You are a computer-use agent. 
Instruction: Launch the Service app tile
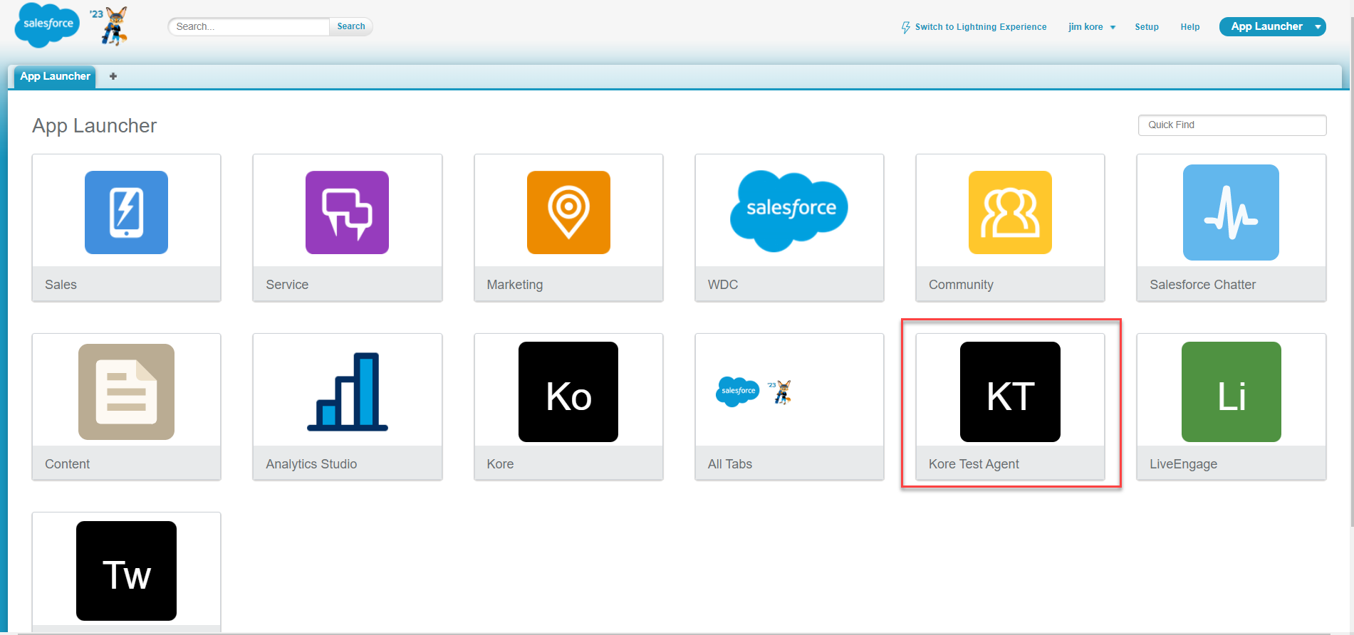click(347, 212)
